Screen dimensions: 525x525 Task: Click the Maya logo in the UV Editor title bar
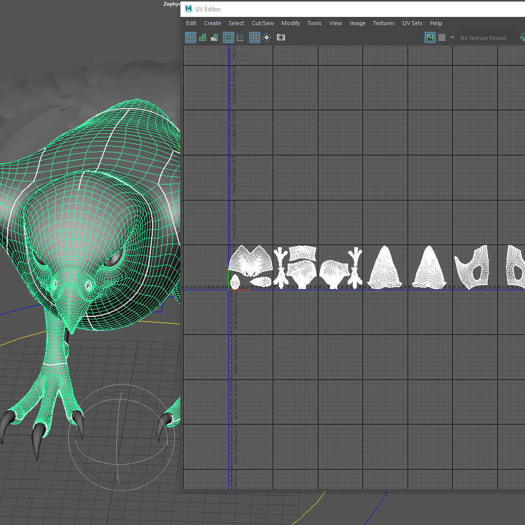click(x=189, y=9)
